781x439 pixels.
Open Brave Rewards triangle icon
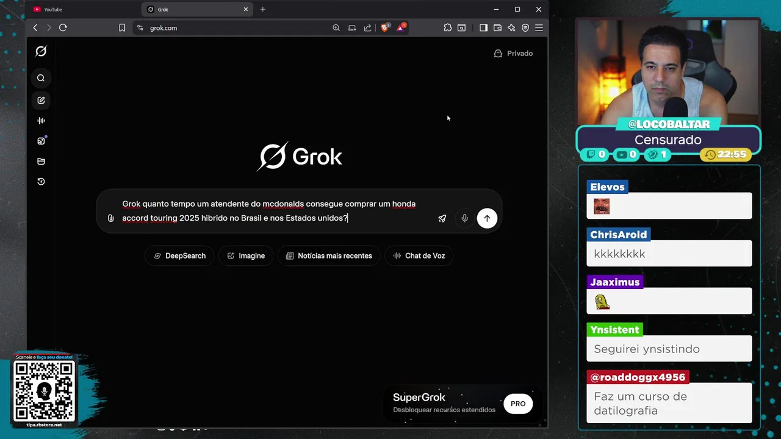point(401,27)
